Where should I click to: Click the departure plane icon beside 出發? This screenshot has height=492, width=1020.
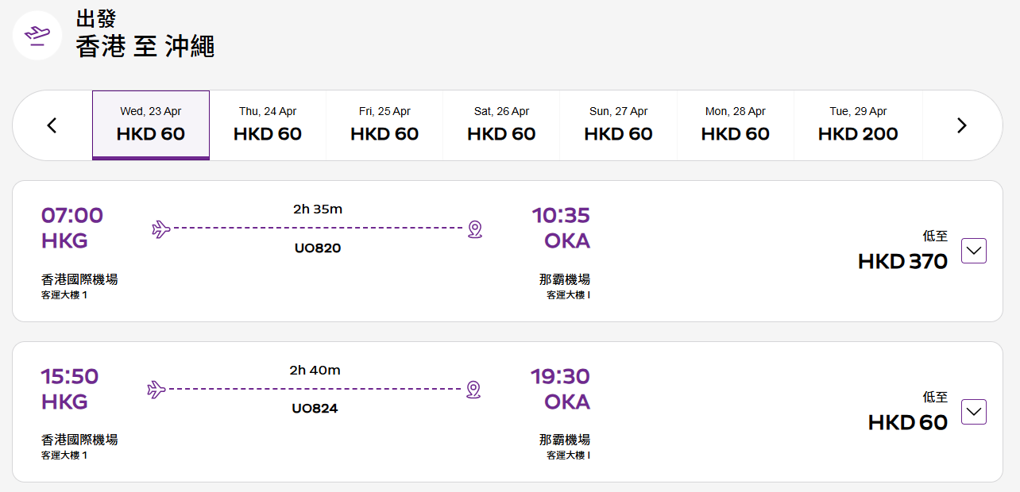click(x=37, y=35)
